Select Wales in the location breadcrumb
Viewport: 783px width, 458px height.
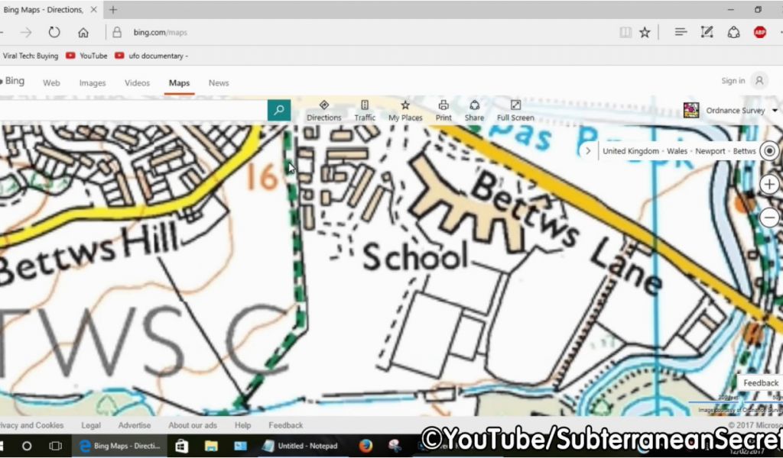(677, 151)
